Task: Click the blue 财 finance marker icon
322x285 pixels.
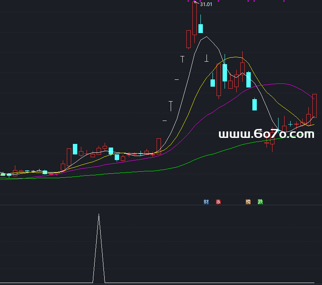Action: tap(206, 202)
